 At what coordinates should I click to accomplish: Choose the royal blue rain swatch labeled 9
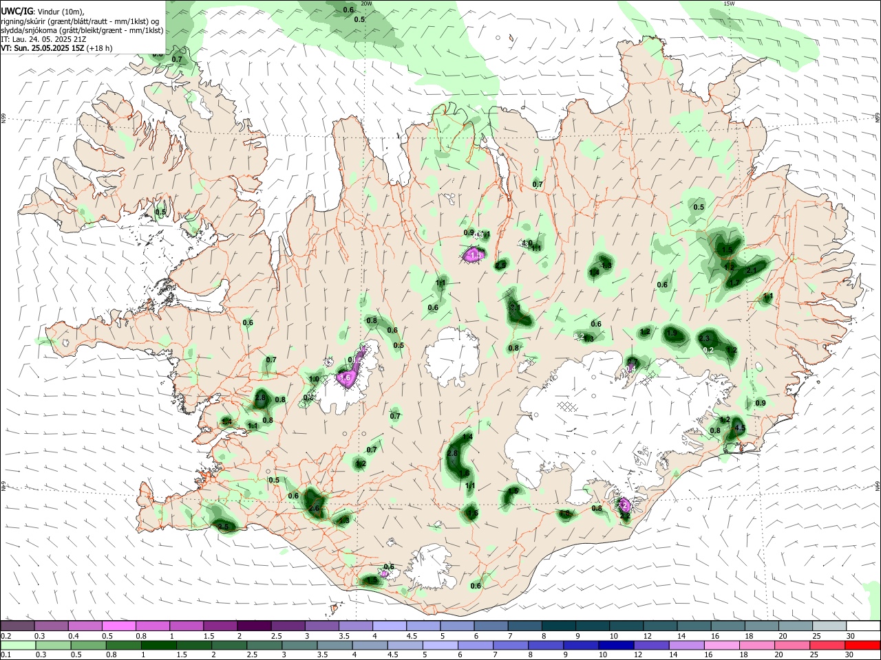click(582, 645)
